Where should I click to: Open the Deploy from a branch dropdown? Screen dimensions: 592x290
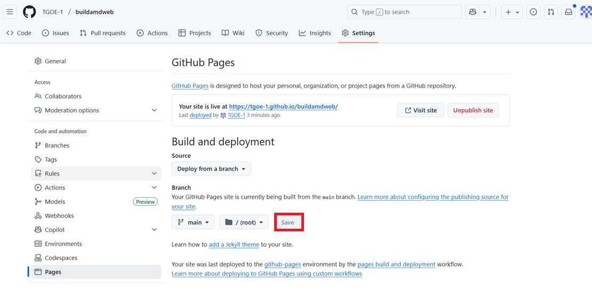pyautogui.click(x=211, y=169)
